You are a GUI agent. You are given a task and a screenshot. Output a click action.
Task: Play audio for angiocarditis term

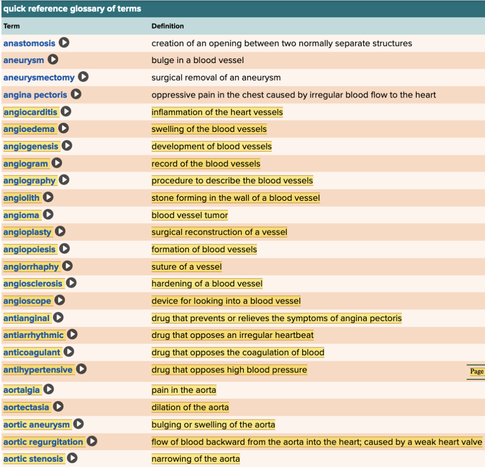coord(66,112)
